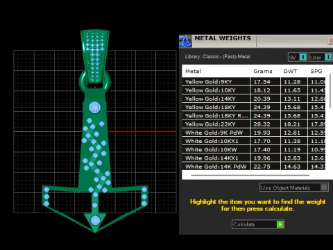Select White Gold:9K PdW row

point(254,133)
